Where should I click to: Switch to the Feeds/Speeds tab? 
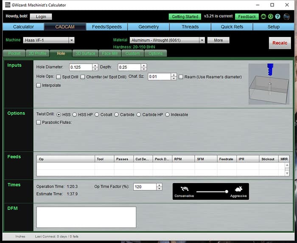click(107, 27)
